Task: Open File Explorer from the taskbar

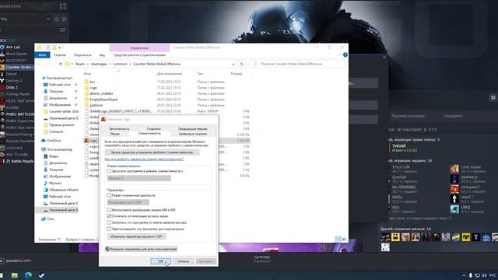Action: pos(15,275)
